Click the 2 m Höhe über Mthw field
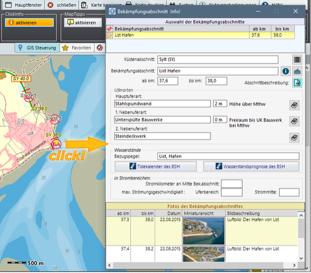Viewport: 311px width, 273px height. [x=220, y=104]
